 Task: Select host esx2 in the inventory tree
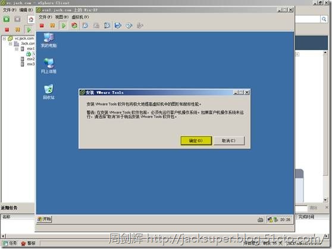pos(30,59)
